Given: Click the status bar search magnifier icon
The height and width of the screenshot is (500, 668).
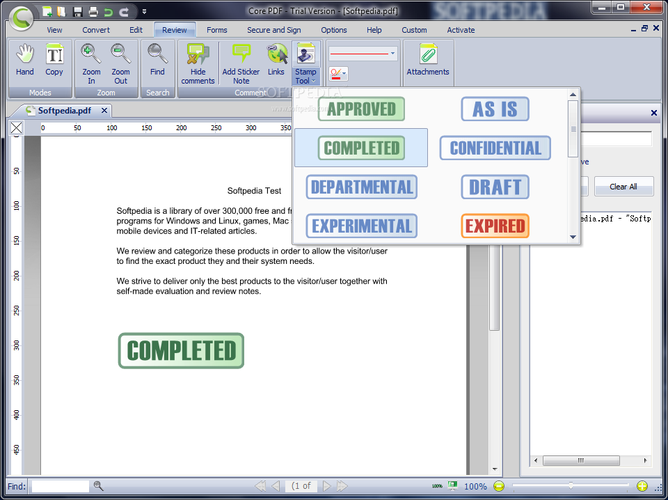Looking at the screenshot, I should click(x=98, y=485).
